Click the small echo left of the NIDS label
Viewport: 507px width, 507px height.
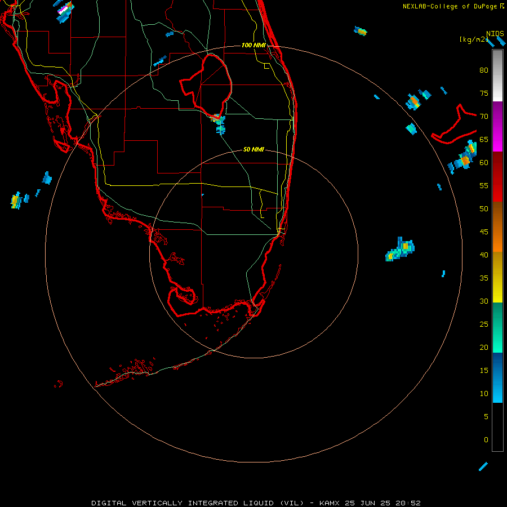click(360, 31)
